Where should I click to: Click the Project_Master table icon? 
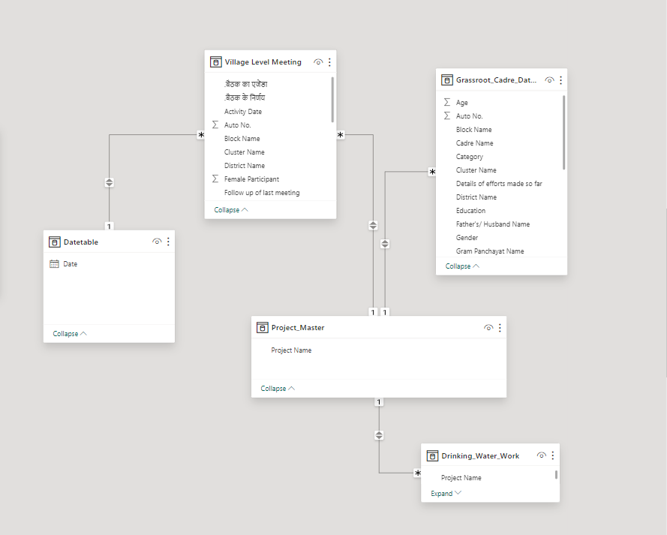263,327
